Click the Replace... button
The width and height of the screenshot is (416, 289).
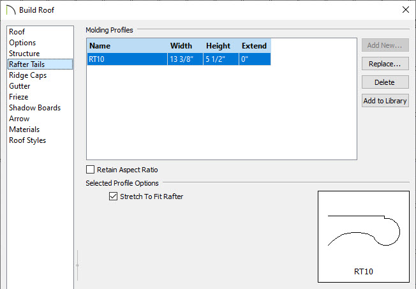[x=385, y=64]
